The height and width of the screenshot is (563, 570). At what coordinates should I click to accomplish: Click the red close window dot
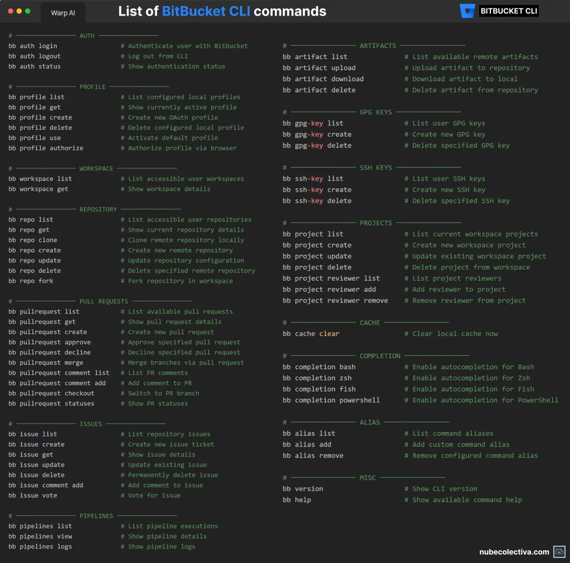point(11,11)
